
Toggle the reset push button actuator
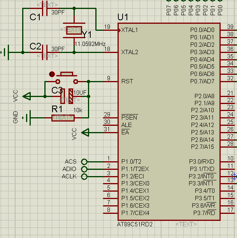pos(67,74)
